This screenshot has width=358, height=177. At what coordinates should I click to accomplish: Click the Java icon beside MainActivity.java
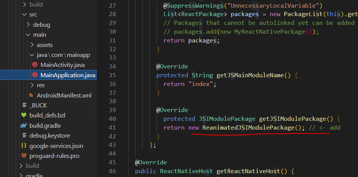click(35, 65)
